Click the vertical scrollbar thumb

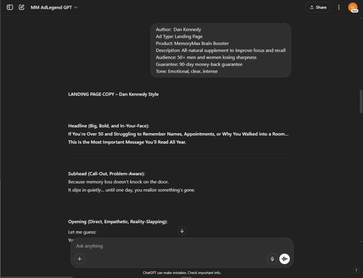pyautogui.click(x=361, y=102)
